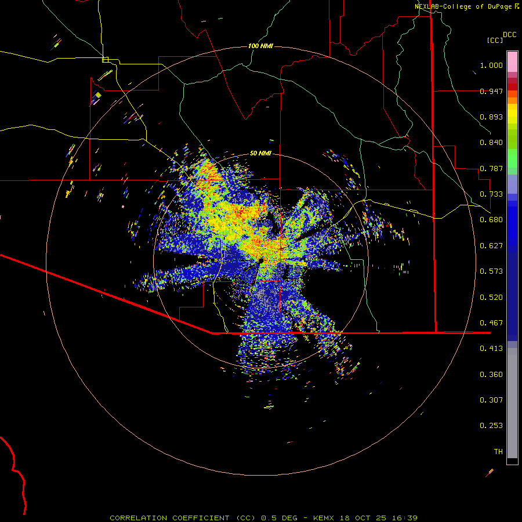Click the TH threshold label

(x=498, y=452)
